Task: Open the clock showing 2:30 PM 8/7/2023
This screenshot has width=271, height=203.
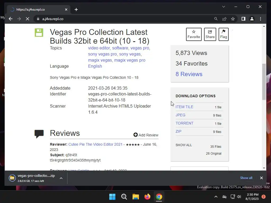Action: [252, 197]
